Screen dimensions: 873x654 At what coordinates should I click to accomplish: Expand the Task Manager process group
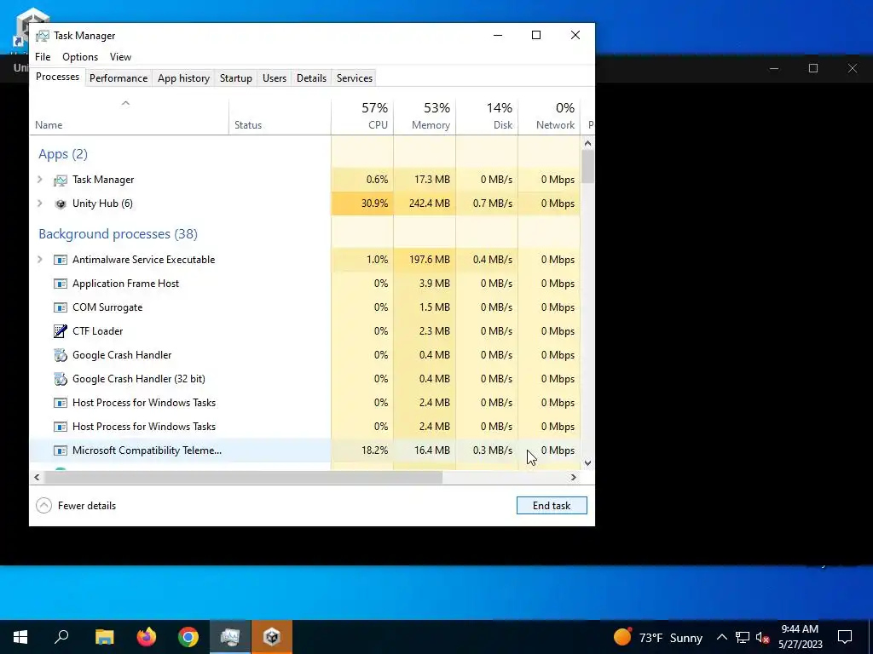39,180
